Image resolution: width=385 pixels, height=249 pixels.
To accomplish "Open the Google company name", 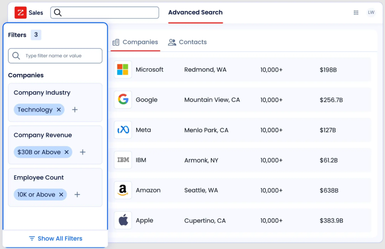I will [147, 100].
